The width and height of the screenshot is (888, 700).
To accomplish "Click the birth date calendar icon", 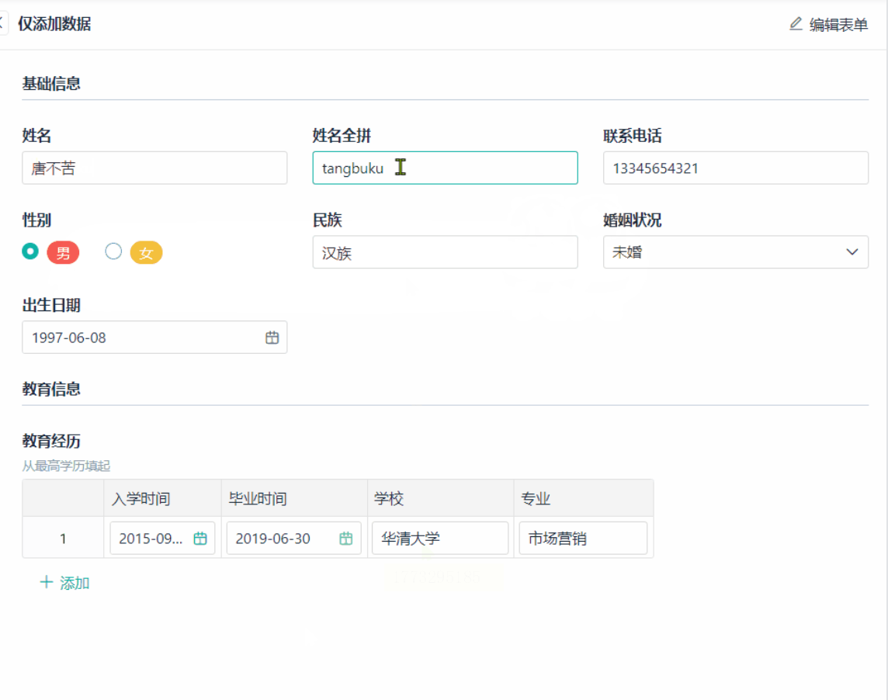I will coord(272,338).
